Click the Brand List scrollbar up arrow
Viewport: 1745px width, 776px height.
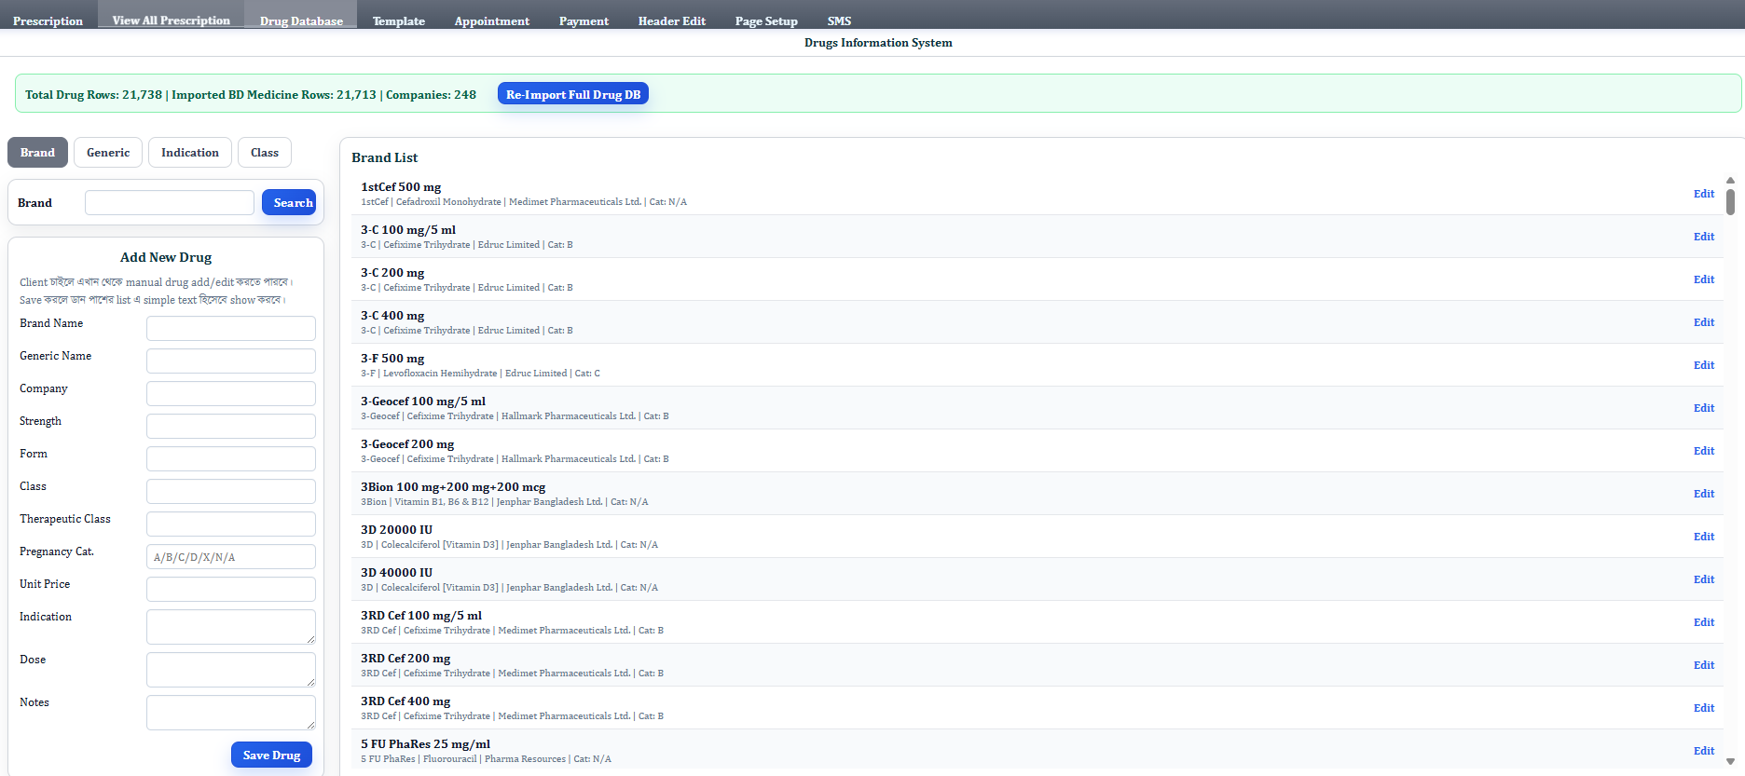pos(1730,181)
